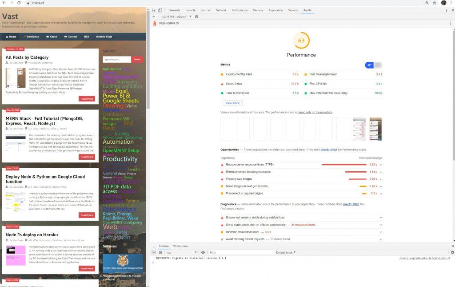
Task: Click the performance score gauge 63
Action: (301, 40)
